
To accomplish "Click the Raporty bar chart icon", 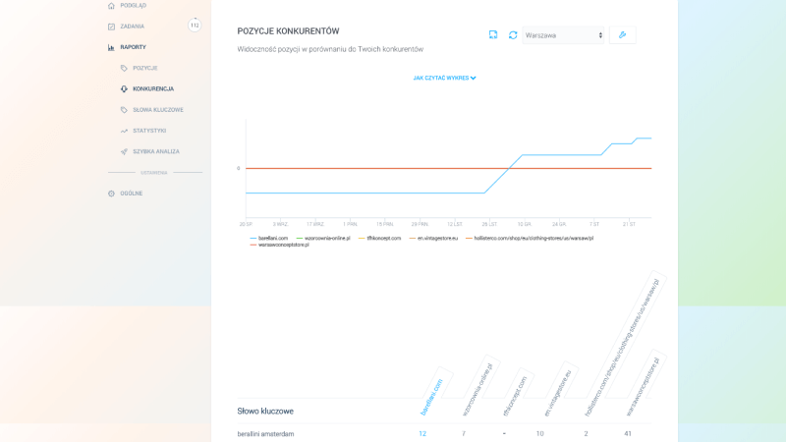I will pos(111,47).
